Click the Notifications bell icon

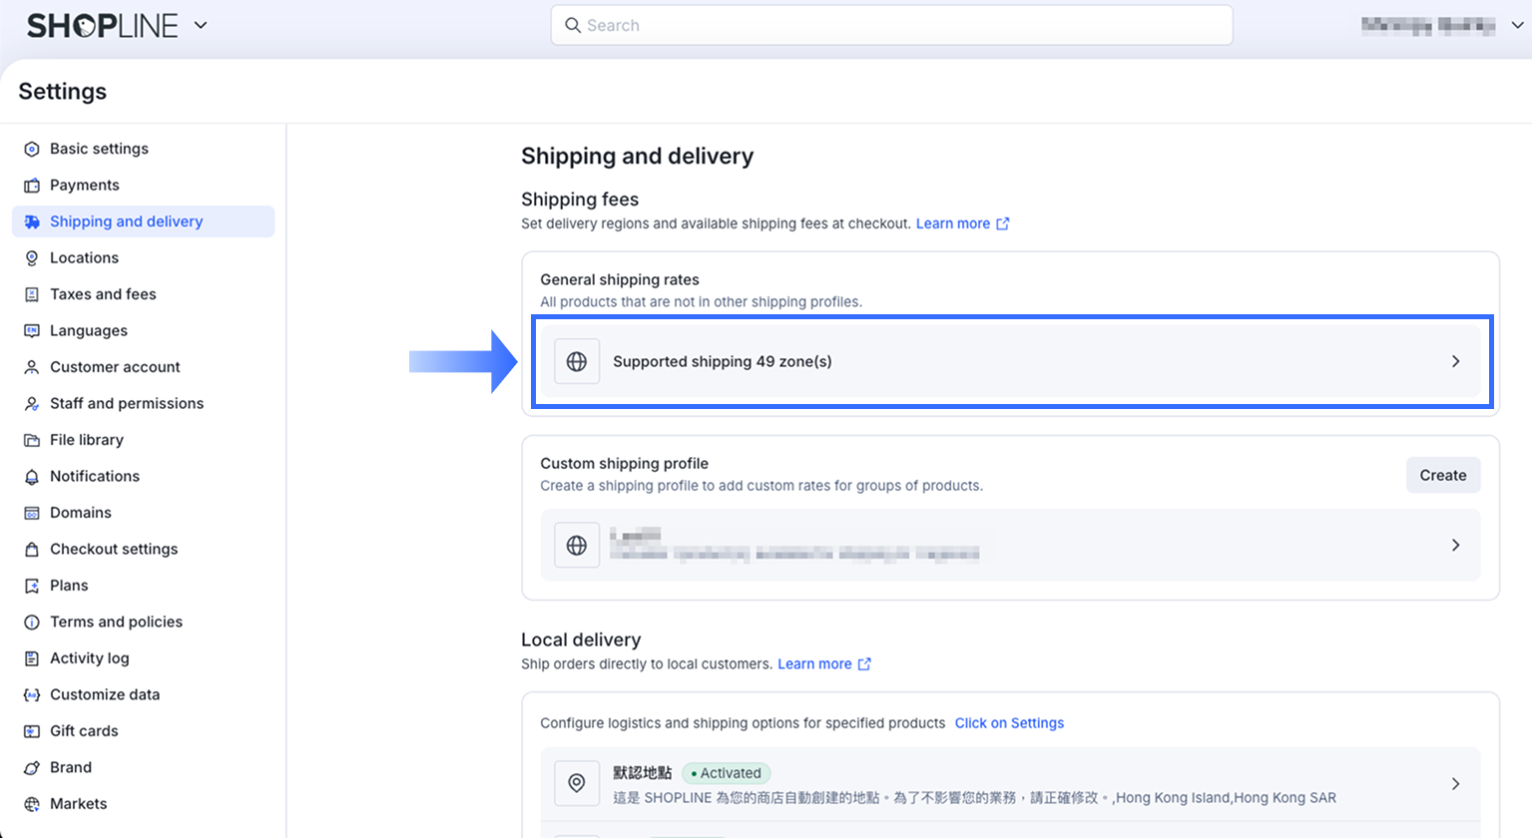(32, 477)
